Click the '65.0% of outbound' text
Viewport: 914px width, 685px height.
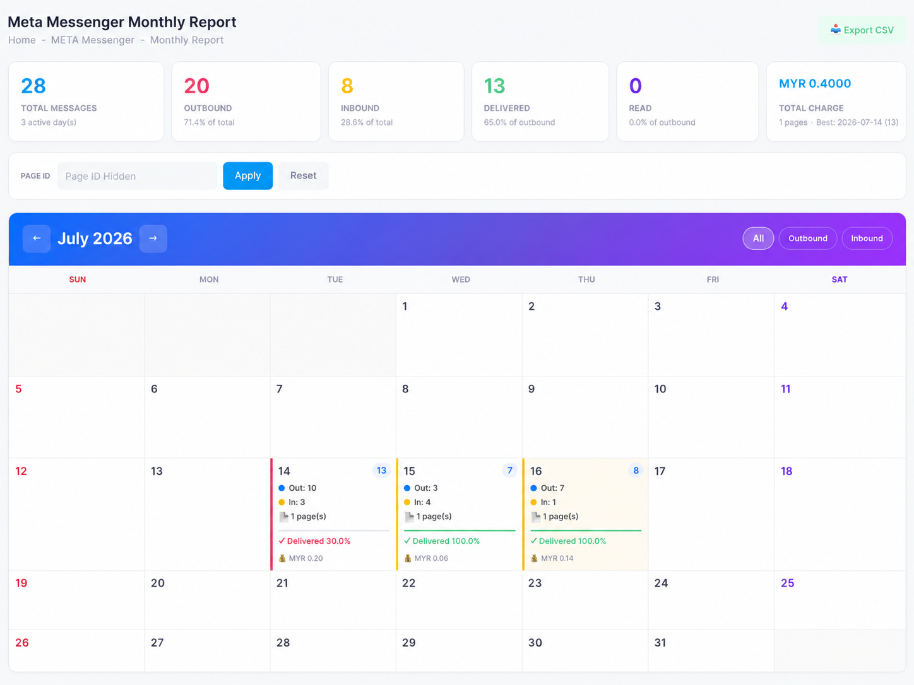pyautogui.click(x=519, y=122)
